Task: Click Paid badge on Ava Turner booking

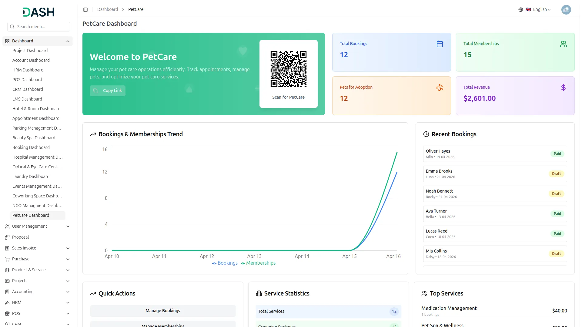Action: click(557, 214)
